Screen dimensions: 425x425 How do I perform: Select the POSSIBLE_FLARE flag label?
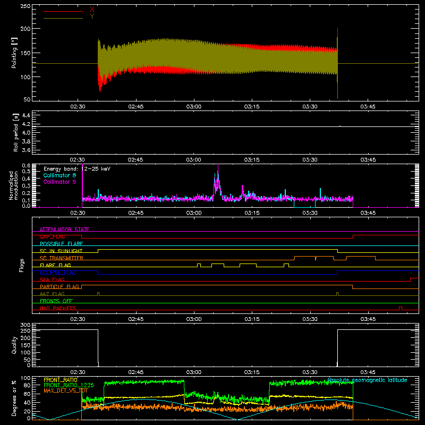tap(61, 244)
